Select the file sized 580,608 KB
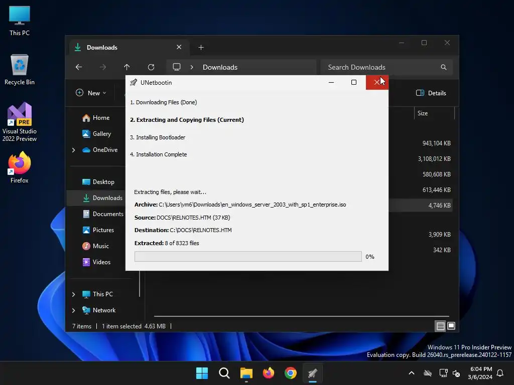514x385 pixels. pos(436,174)
